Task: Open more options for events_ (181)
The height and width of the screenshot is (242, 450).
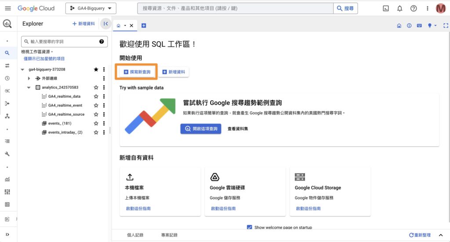Action: coord(104,123)
